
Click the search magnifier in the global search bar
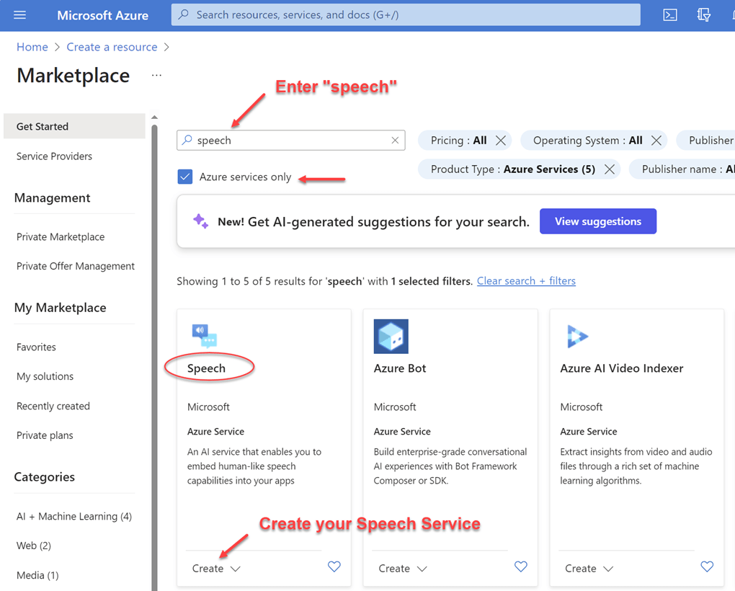point(184,14)
